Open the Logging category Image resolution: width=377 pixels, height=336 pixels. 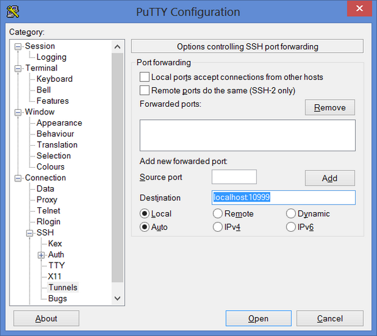51,57
